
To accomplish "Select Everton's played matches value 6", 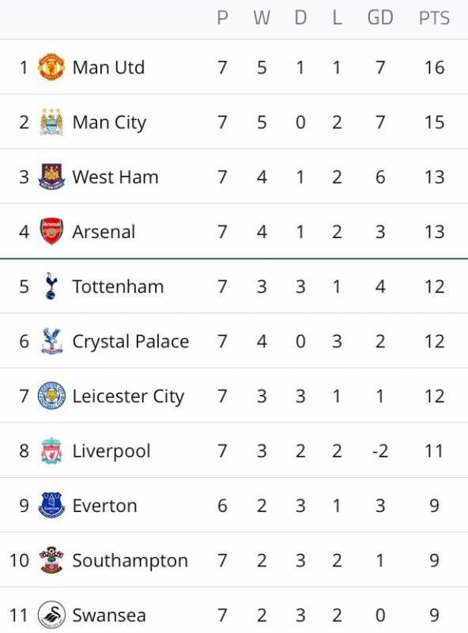I will tap(222, 506).
